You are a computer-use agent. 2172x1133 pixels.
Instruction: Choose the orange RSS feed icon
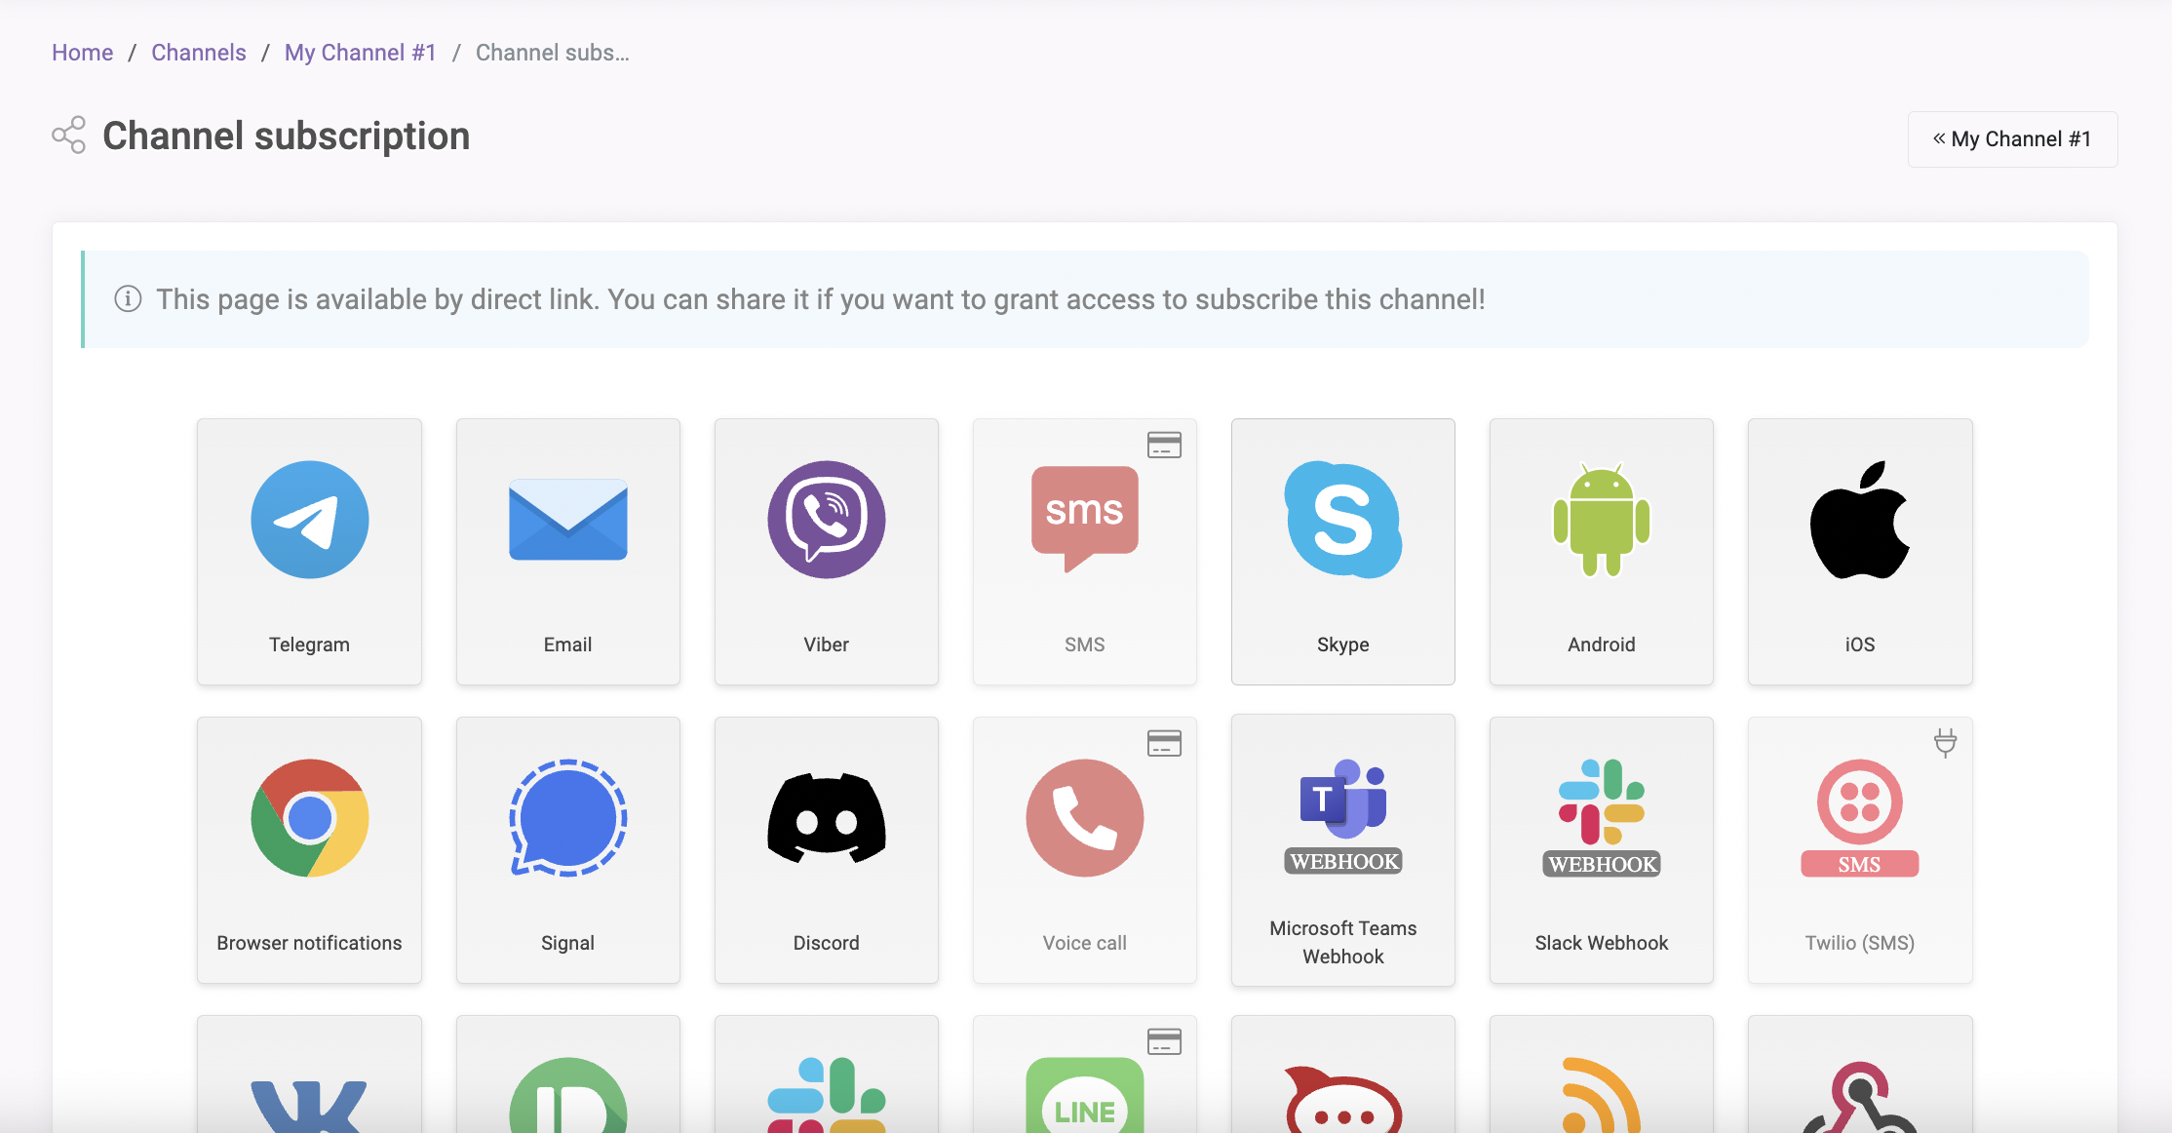1601,1095
